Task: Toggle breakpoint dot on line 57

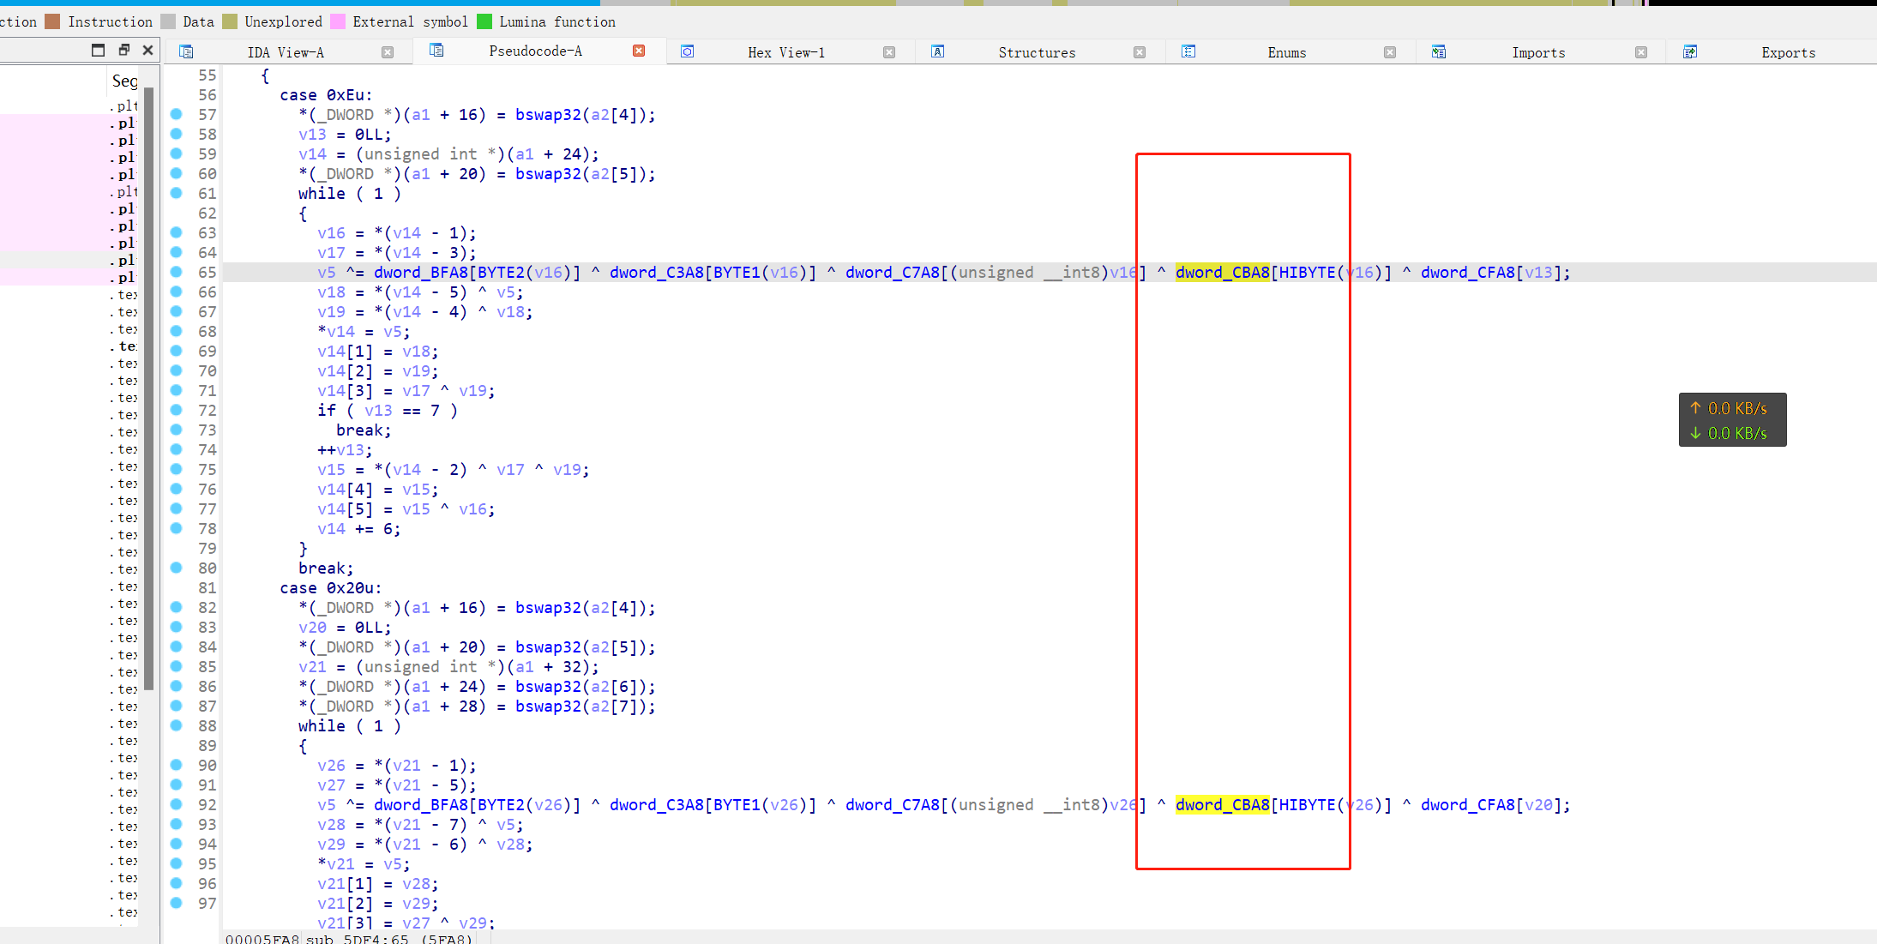Action: click(x=177, y=114)
